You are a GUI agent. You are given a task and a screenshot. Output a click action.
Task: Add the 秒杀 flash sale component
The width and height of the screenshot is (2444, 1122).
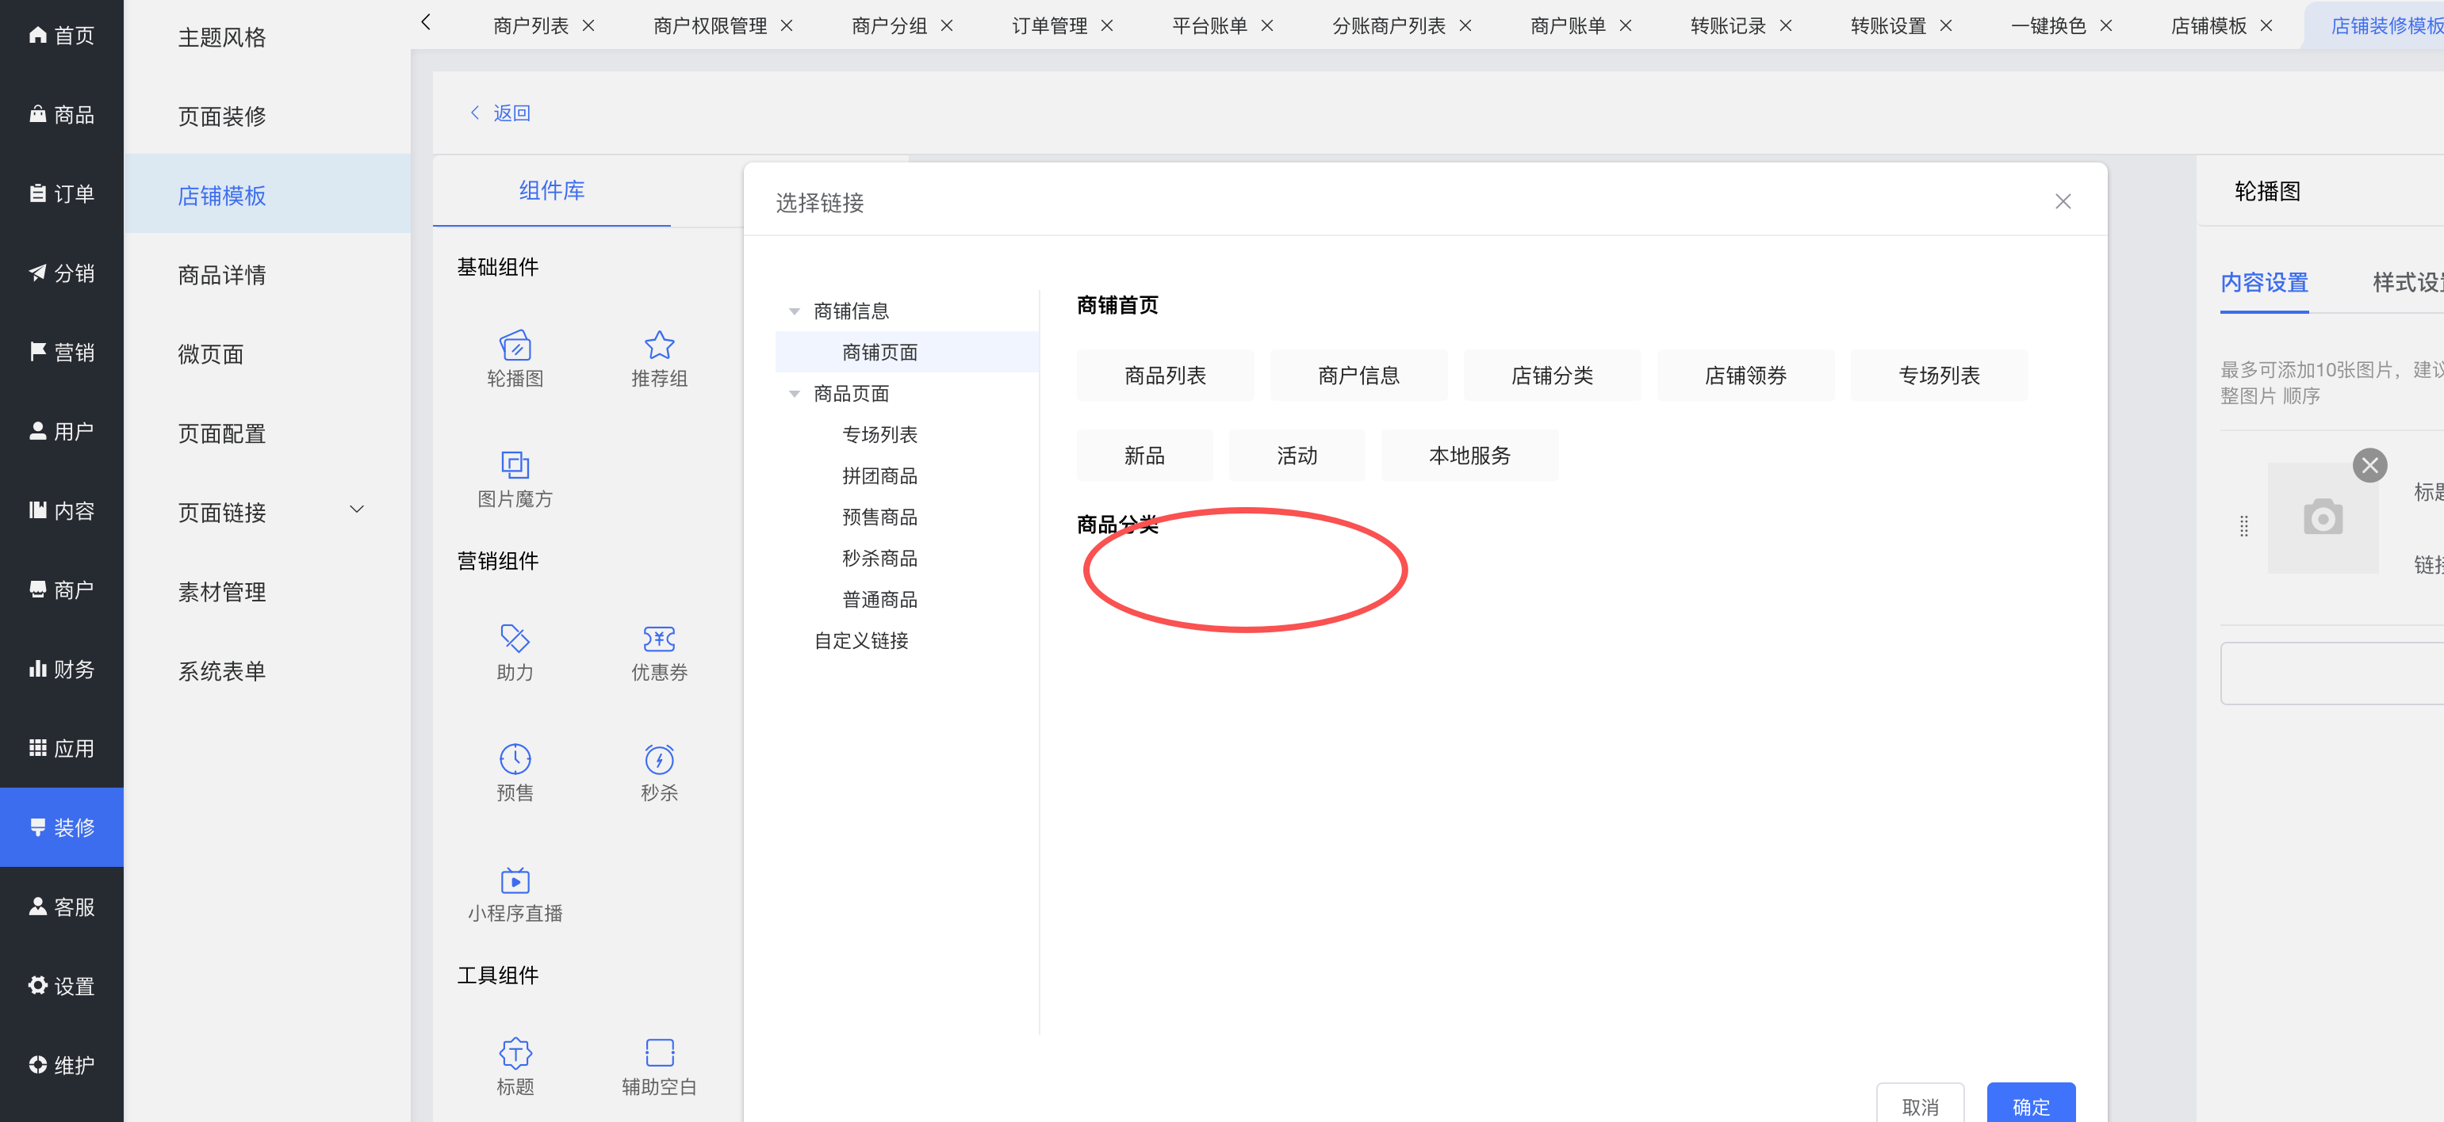[x=658, y=760]
